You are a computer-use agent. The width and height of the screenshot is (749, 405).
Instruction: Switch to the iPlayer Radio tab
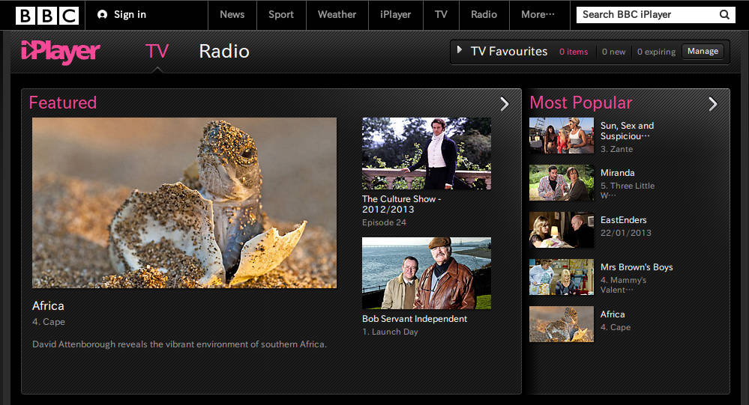pos(224,51)
